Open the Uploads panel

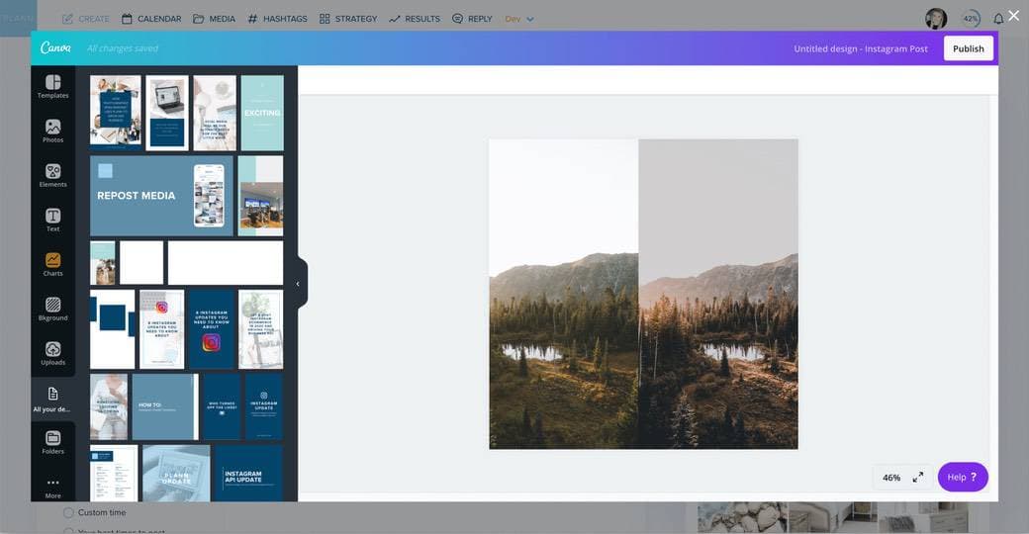pos(53,354)
